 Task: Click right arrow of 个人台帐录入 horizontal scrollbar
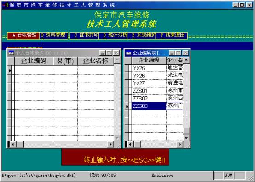point(110,144)
